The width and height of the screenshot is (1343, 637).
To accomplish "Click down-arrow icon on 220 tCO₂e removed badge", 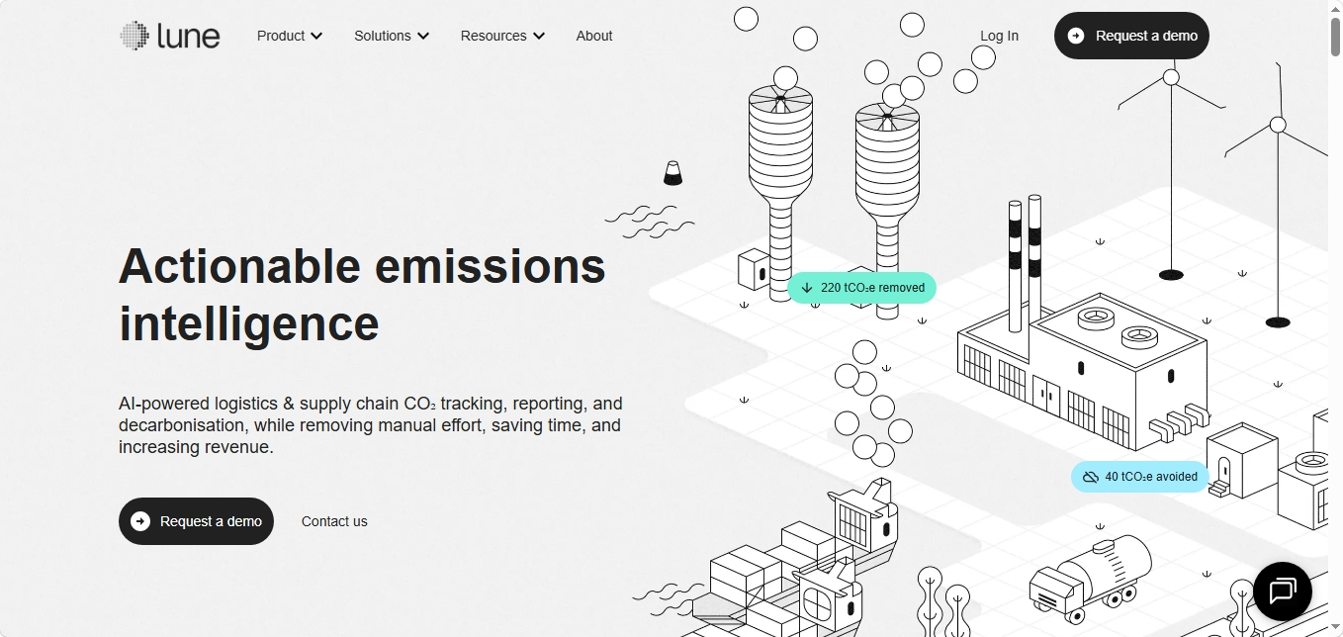I will click(807, 288).
